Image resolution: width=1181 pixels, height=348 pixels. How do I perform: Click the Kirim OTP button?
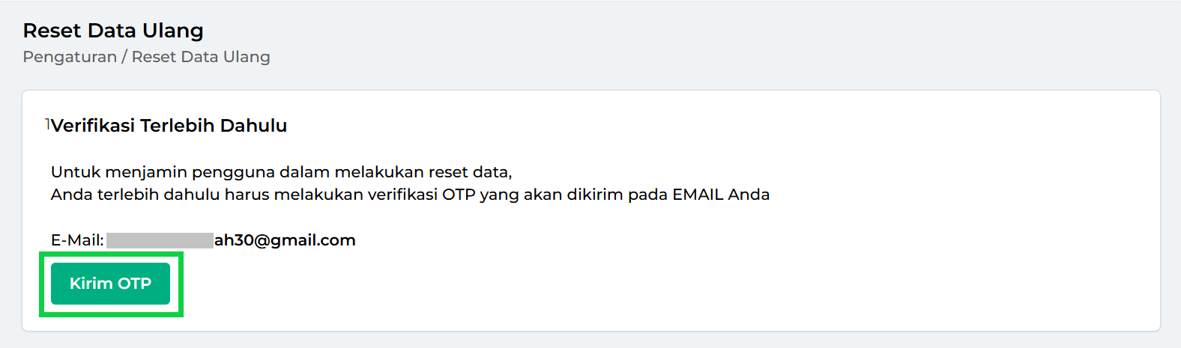coord(110,284)
